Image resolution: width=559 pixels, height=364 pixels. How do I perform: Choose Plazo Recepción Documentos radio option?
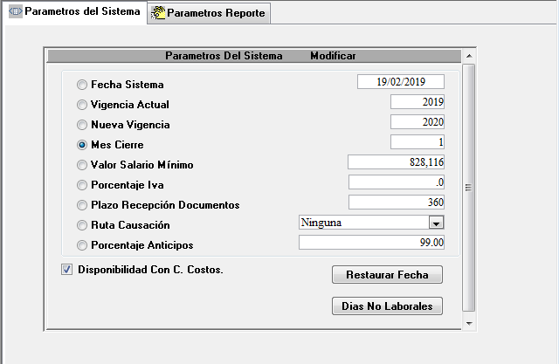click(82, 205)
